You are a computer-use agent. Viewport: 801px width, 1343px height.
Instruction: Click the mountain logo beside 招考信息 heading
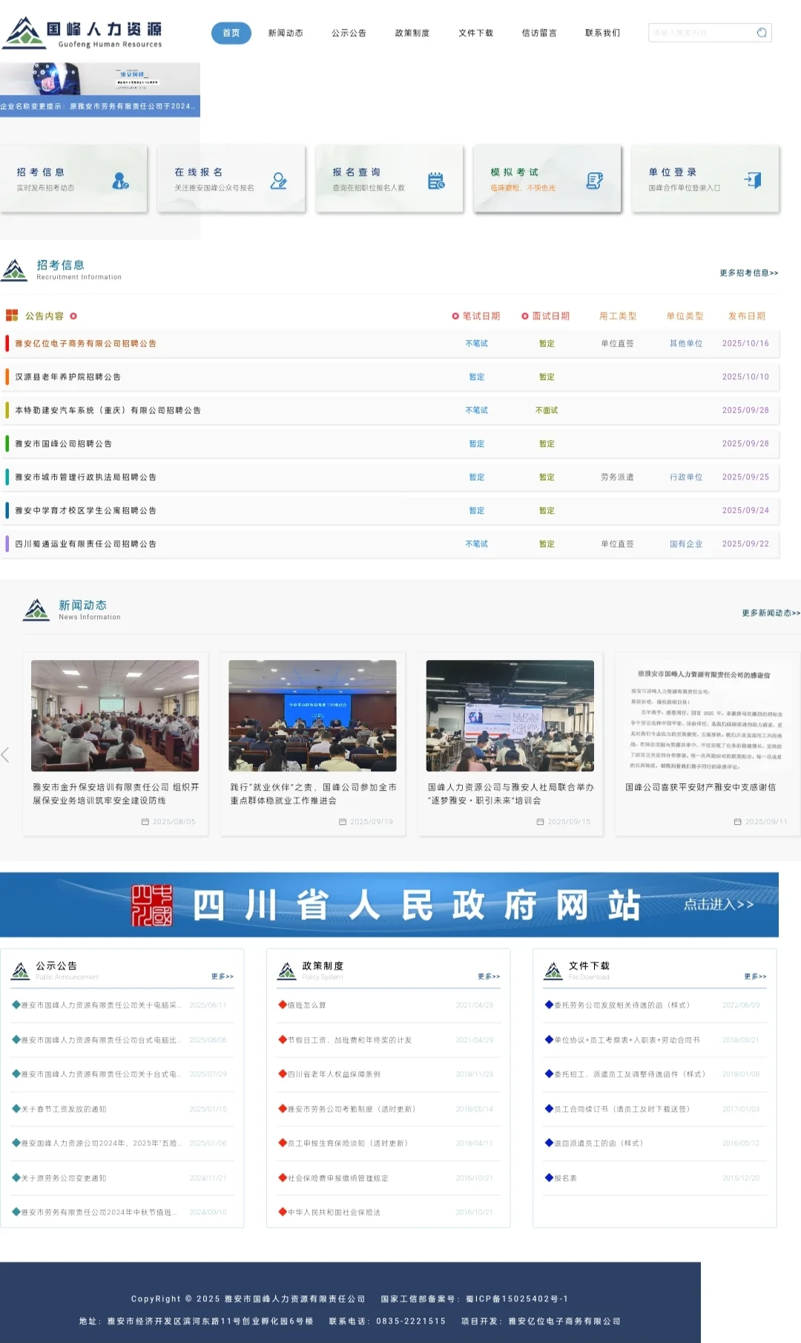[x=14, y=270]
